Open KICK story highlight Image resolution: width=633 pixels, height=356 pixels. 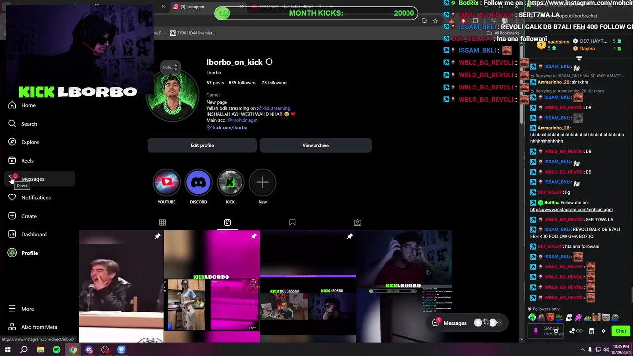(230, 187)
